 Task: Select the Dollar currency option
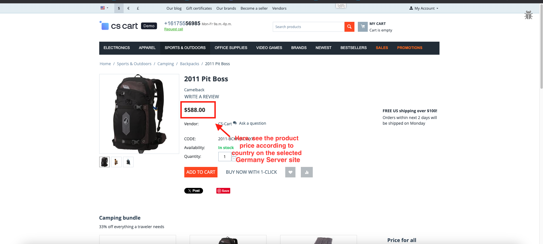119,8
